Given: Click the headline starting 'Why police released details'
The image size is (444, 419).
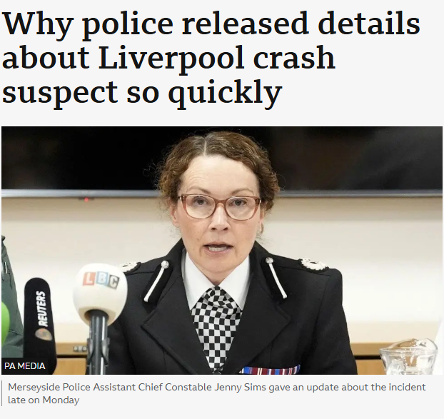Looking at the screenshot, I should coord(211,57).
